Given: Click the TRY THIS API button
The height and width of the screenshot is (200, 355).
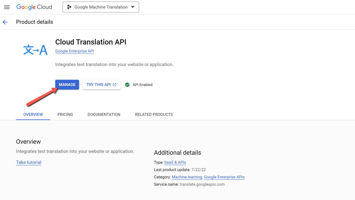Looking at the screenshot, I should [x=102, y=84].
